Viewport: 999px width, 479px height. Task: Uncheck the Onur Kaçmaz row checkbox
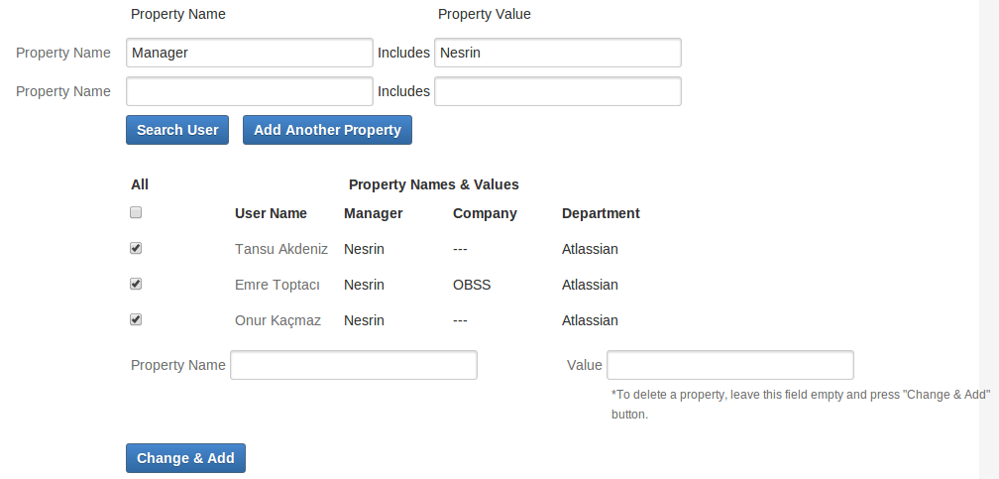click(136, 319)
